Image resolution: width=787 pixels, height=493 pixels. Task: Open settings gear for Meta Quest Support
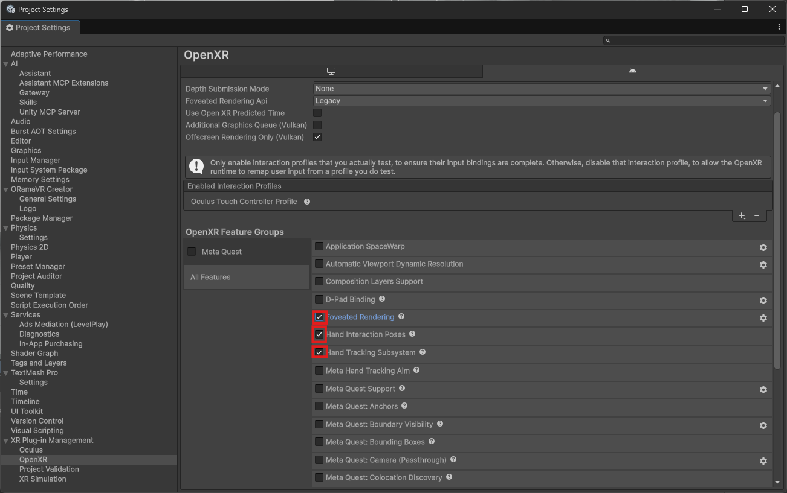[763, 390]
